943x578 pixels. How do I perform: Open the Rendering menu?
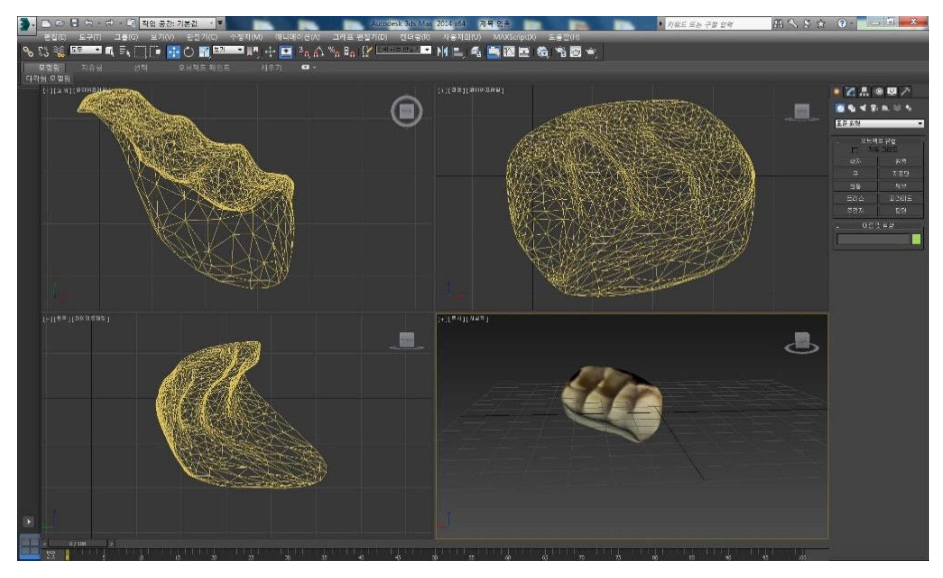tap(415, 37)
